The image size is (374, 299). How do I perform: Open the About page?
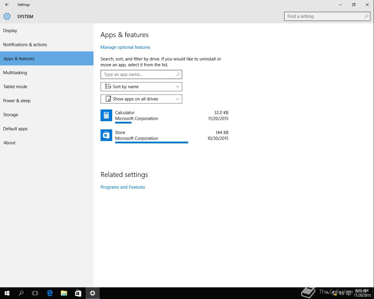pyautogui.click(x=47, y=142)
